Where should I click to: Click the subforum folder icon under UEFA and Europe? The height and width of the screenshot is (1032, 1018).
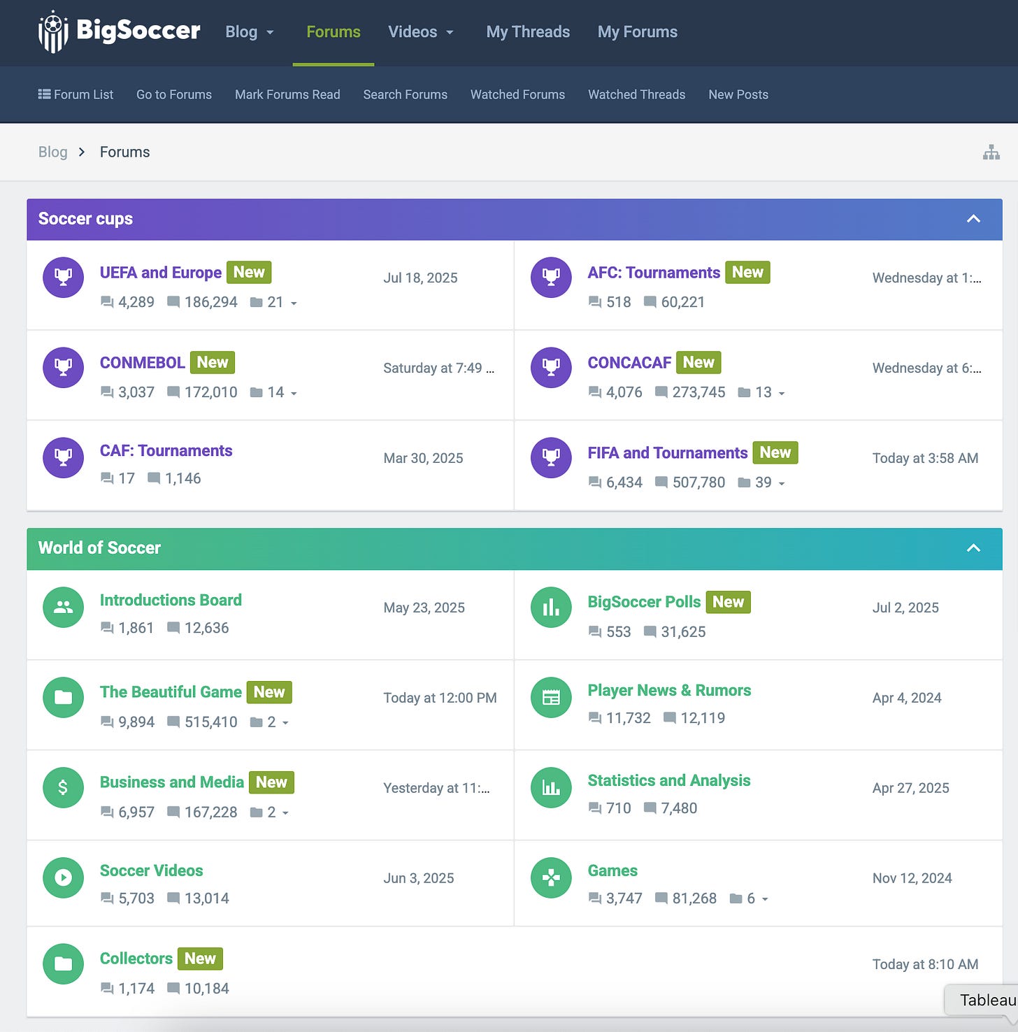point(256,303)
